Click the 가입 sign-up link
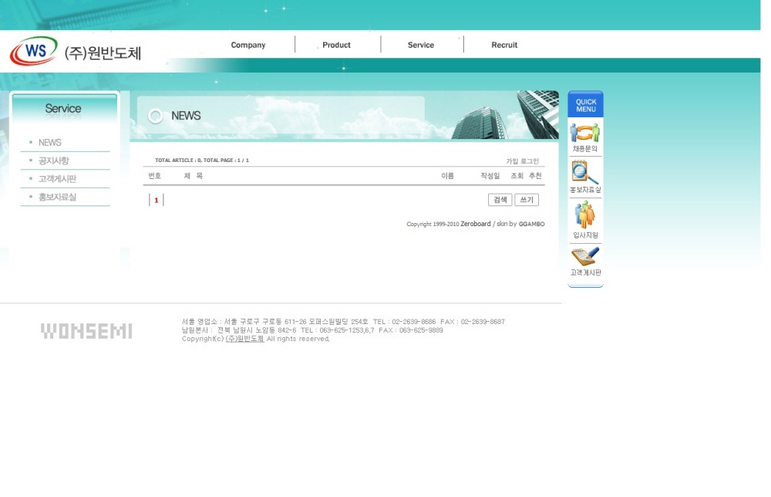Image resolution: width=771 pixels, height=497 pixels. pos(512,161)
